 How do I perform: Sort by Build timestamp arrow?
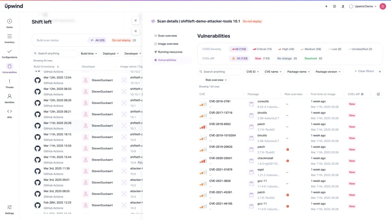58,67
